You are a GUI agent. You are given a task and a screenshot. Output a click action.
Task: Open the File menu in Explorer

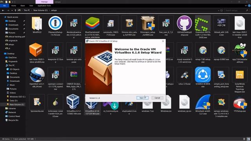[x=4, y=5]
